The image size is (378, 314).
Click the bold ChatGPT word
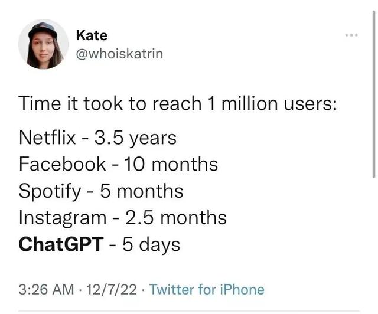point(61,244)
